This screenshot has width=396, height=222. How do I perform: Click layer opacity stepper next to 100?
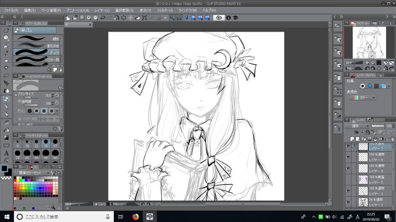394,126
